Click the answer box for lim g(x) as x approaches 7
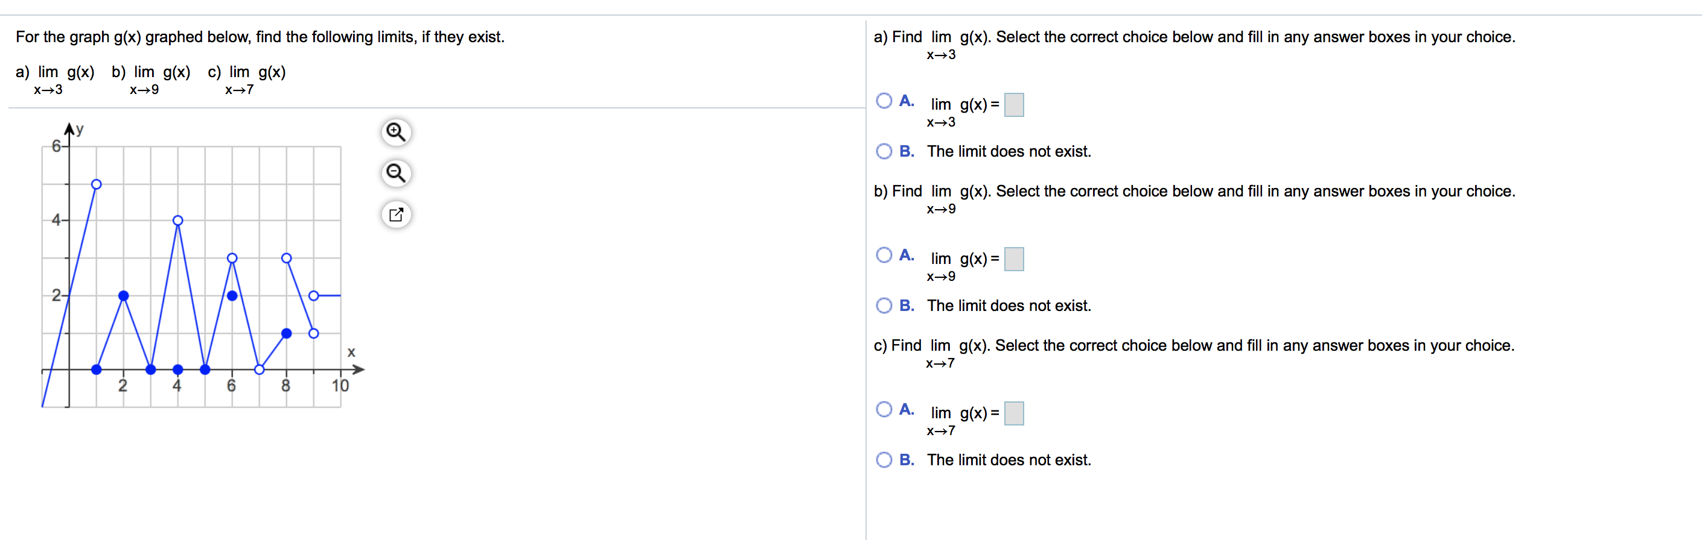This screenshot has height=540, width=1702. [1014, 413]
